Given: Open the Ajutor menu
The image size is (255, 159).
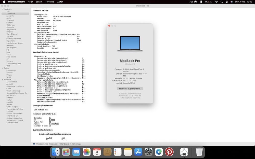Looking at the screenshot, I should click(x=60, y=2).
